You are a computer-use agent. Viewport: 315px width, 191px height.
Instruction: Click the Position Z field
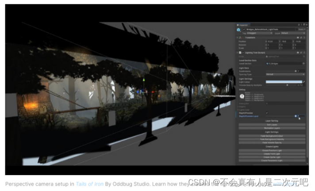(300, 42)
